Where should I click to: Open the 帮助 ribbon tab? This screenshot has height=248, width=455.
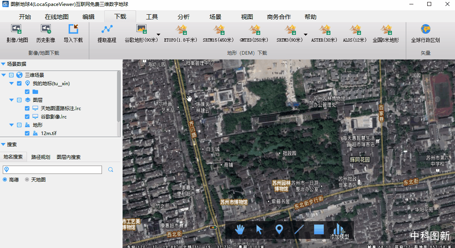pyautogui.click(x=311, y=17)
